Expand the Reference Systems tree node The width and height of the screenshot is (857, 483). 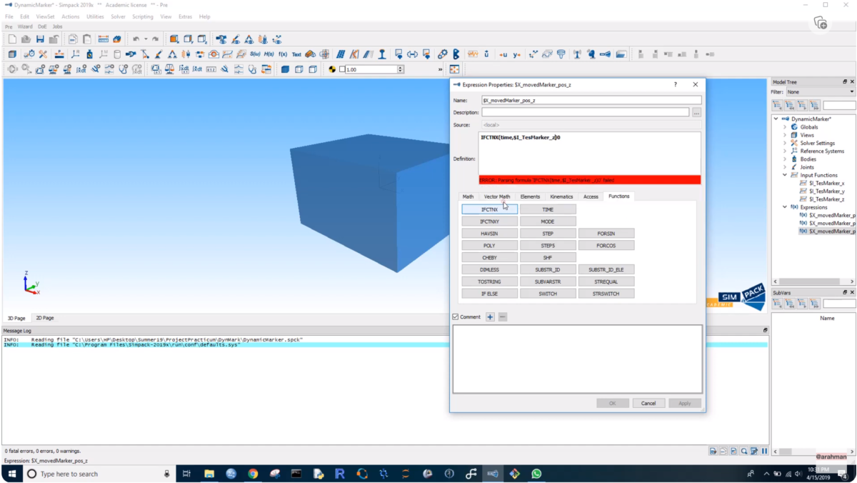coord(785,151)
